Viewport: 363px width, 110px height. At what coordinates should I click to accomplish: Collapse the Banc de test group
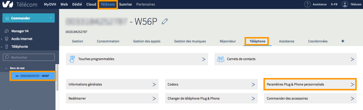pyautogui.click(x=6, y=68)
